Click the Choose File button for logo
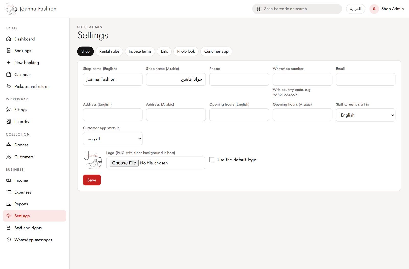409x269 pixels. pyautogui.click(x=124, y=163)
